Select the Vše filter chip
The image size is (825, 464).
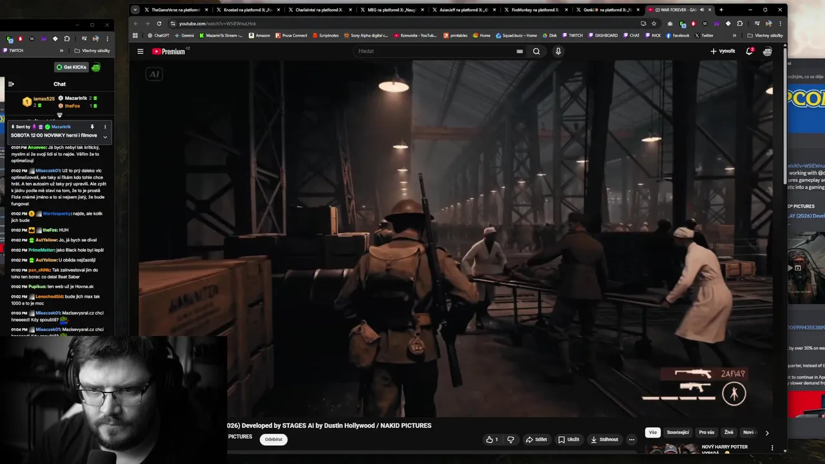click(x=653, y=432)
